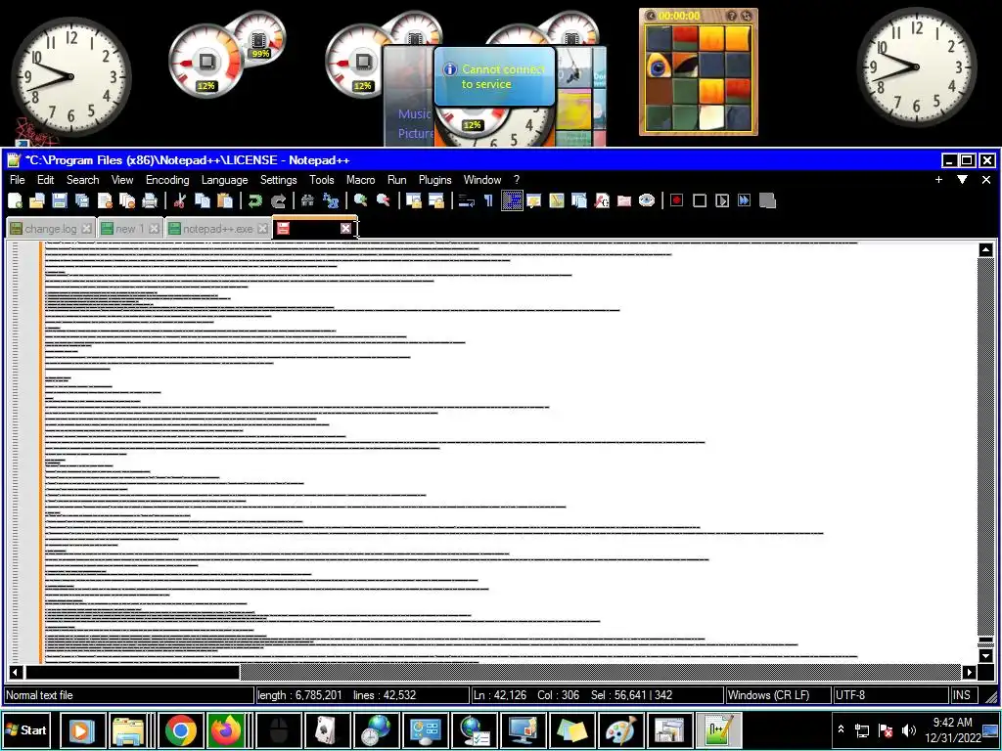Open the Start menu

click(x=26, y=729)
